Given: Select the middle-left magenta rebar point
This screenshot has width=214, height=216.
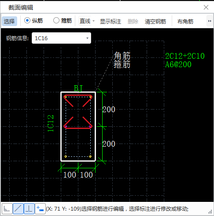Looking at the screenshot, I should tap(66, 126).
